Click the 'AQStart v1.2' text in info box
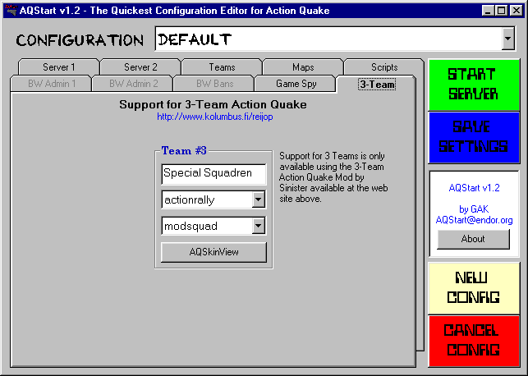Viewport: 528px width, 376px height. coord(474,188)
